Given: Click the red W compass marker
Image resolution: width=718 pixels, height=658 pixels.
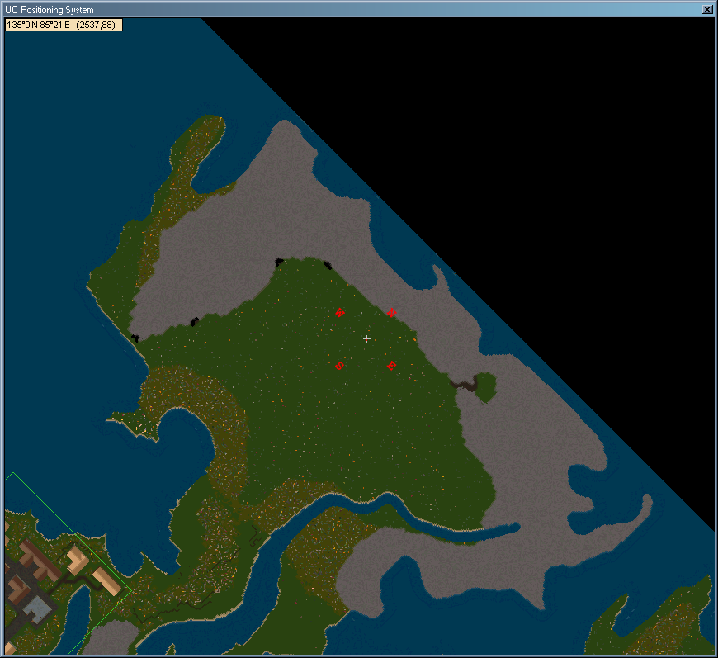Looking at the screenshot, I should [x=339, y=312].
